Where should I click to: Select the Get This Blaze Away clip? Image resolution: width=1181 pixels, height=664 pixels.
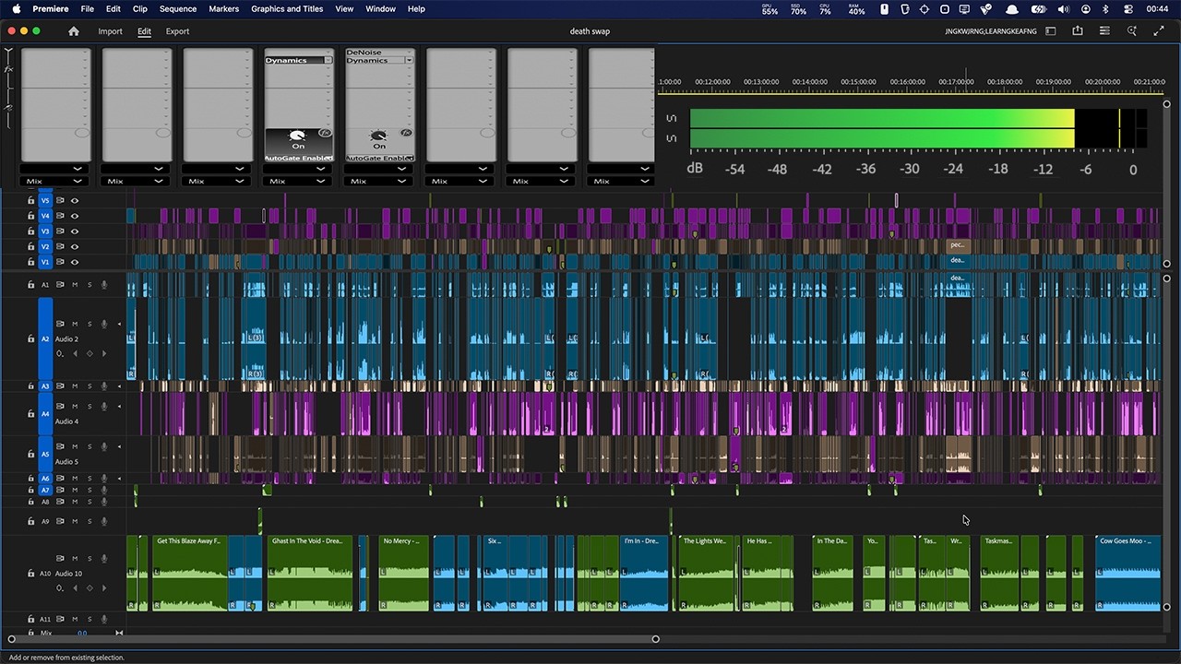(189, 573)
